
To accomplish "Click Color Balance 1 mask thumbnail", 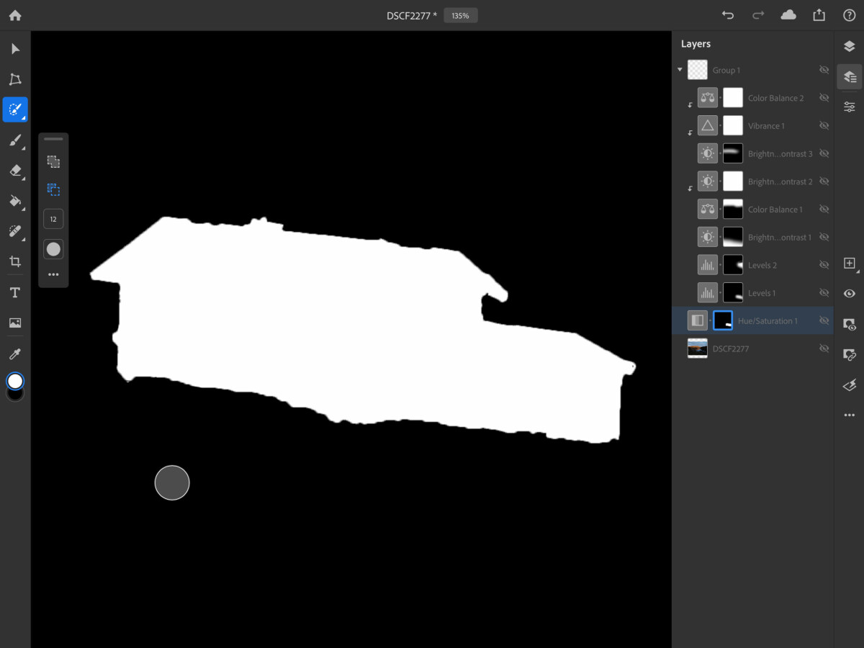I will coord(733,210).
